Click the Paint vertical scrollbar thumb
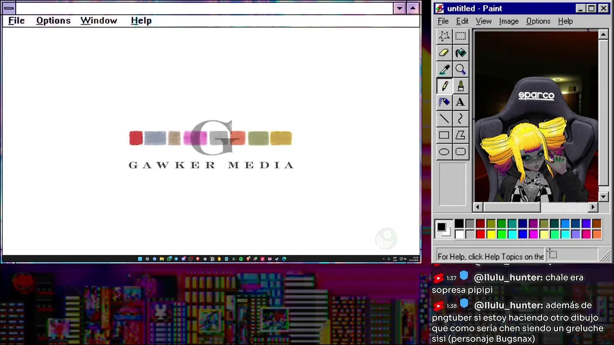The image size is (614, 345). point(603,113)
